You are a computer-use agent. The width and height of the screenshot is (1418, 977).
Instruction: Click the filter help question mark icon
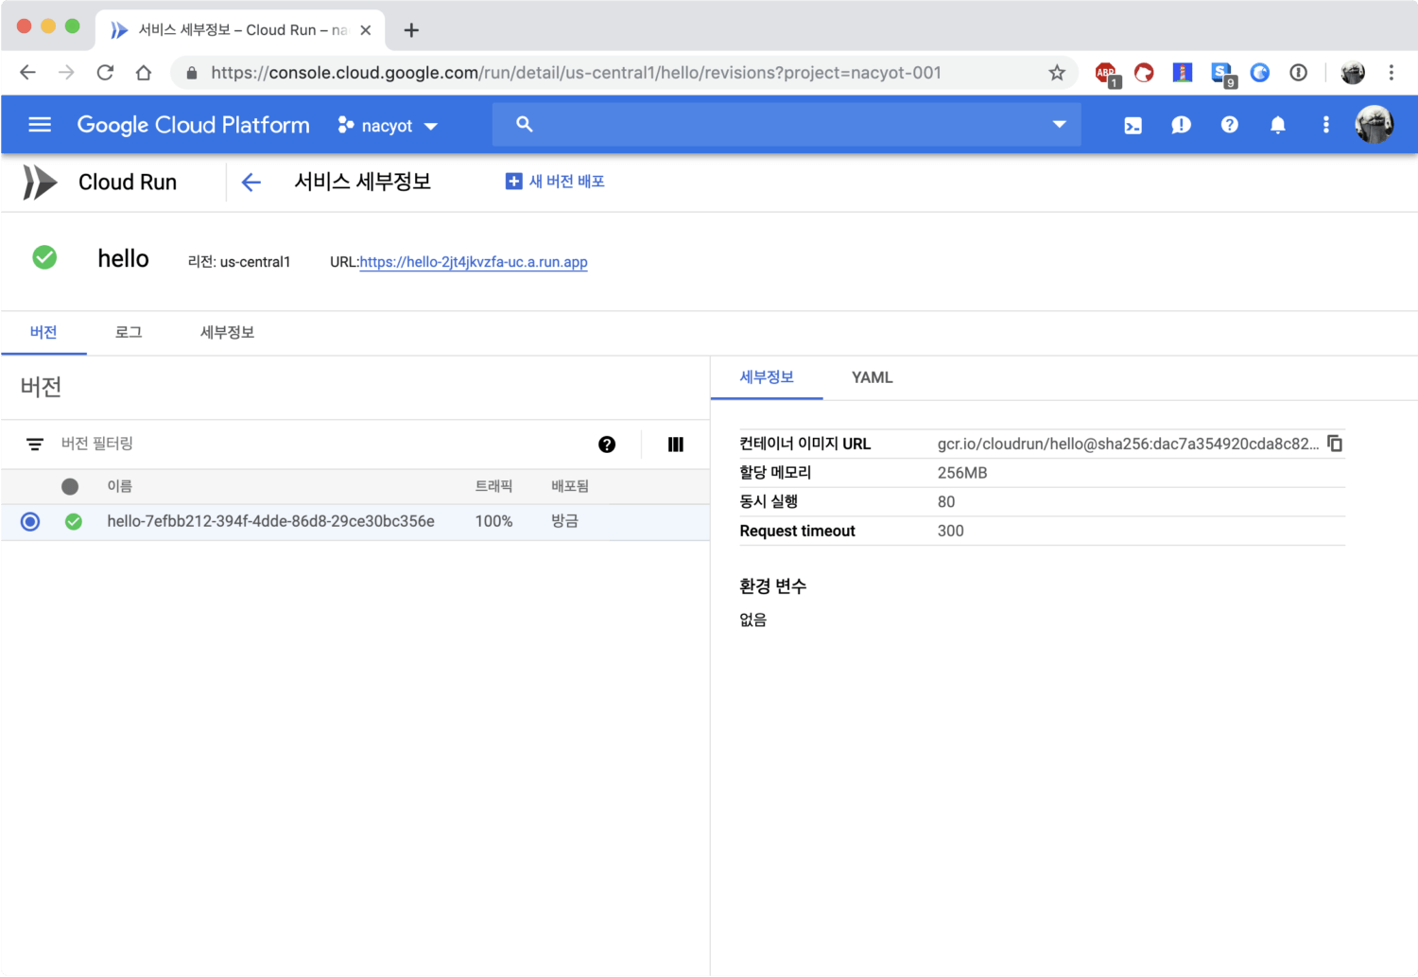click(x=607, y=445)
